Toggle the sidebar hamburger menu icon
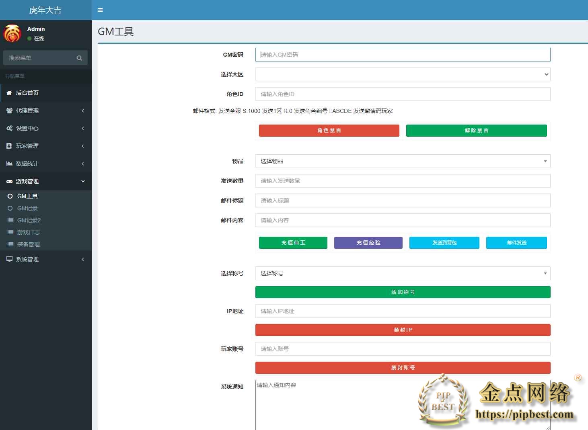The image size is (588, 430). coord(100,10)
